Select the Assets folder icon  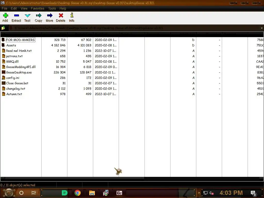click(x=3, y=45)
